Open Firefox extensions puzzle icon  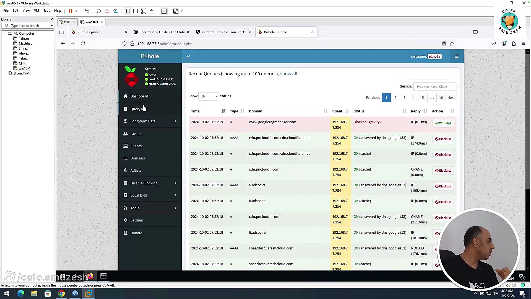pos(514,43)
